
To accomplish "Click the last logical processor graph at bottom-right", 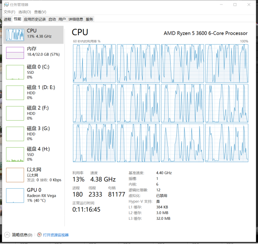I will (x=227, y=143).
